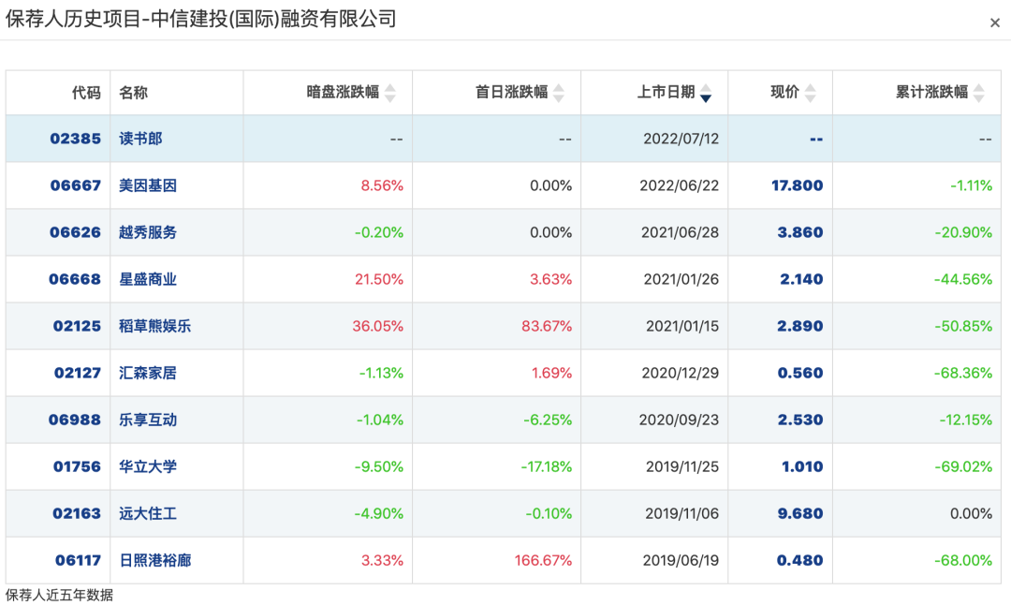Sort by 首日涨跌幅 sort arrows icon
This screenshot has height=605, width=1011.
tap(559, 93)
